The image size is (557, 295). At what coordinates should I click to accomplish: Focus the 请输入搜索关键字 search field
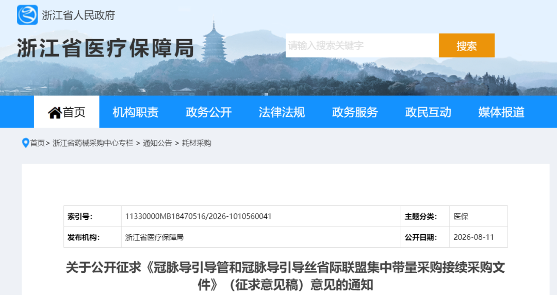362,45
